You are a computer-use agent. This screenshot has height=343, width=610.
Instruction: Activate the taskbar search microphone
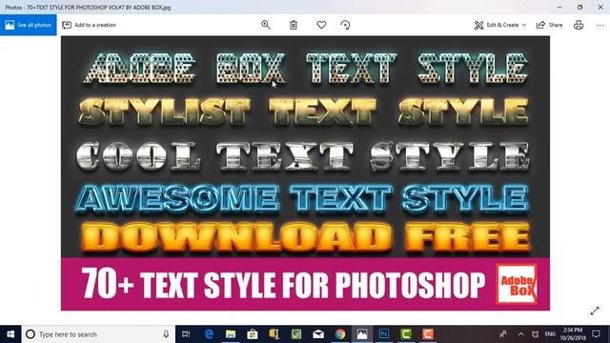pos(166,334)
